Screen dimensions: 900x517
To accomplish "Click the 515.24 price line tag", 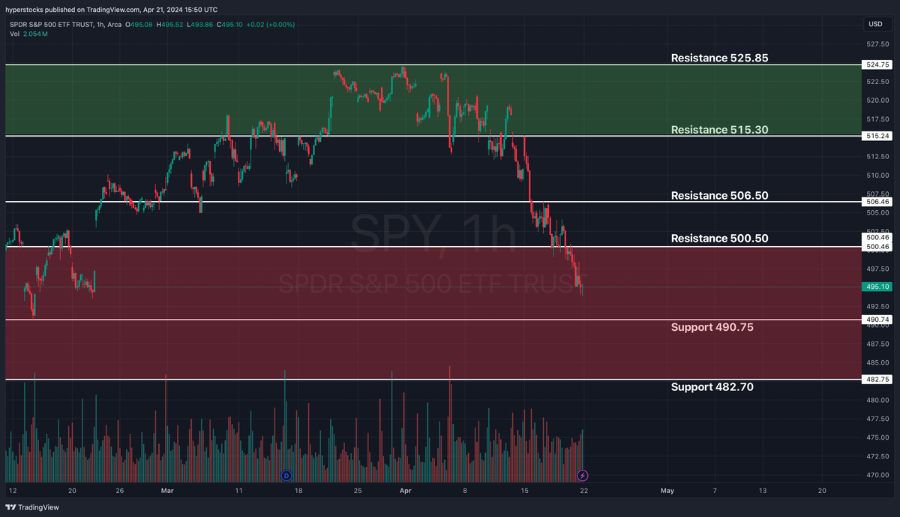I will pos(877,136).
